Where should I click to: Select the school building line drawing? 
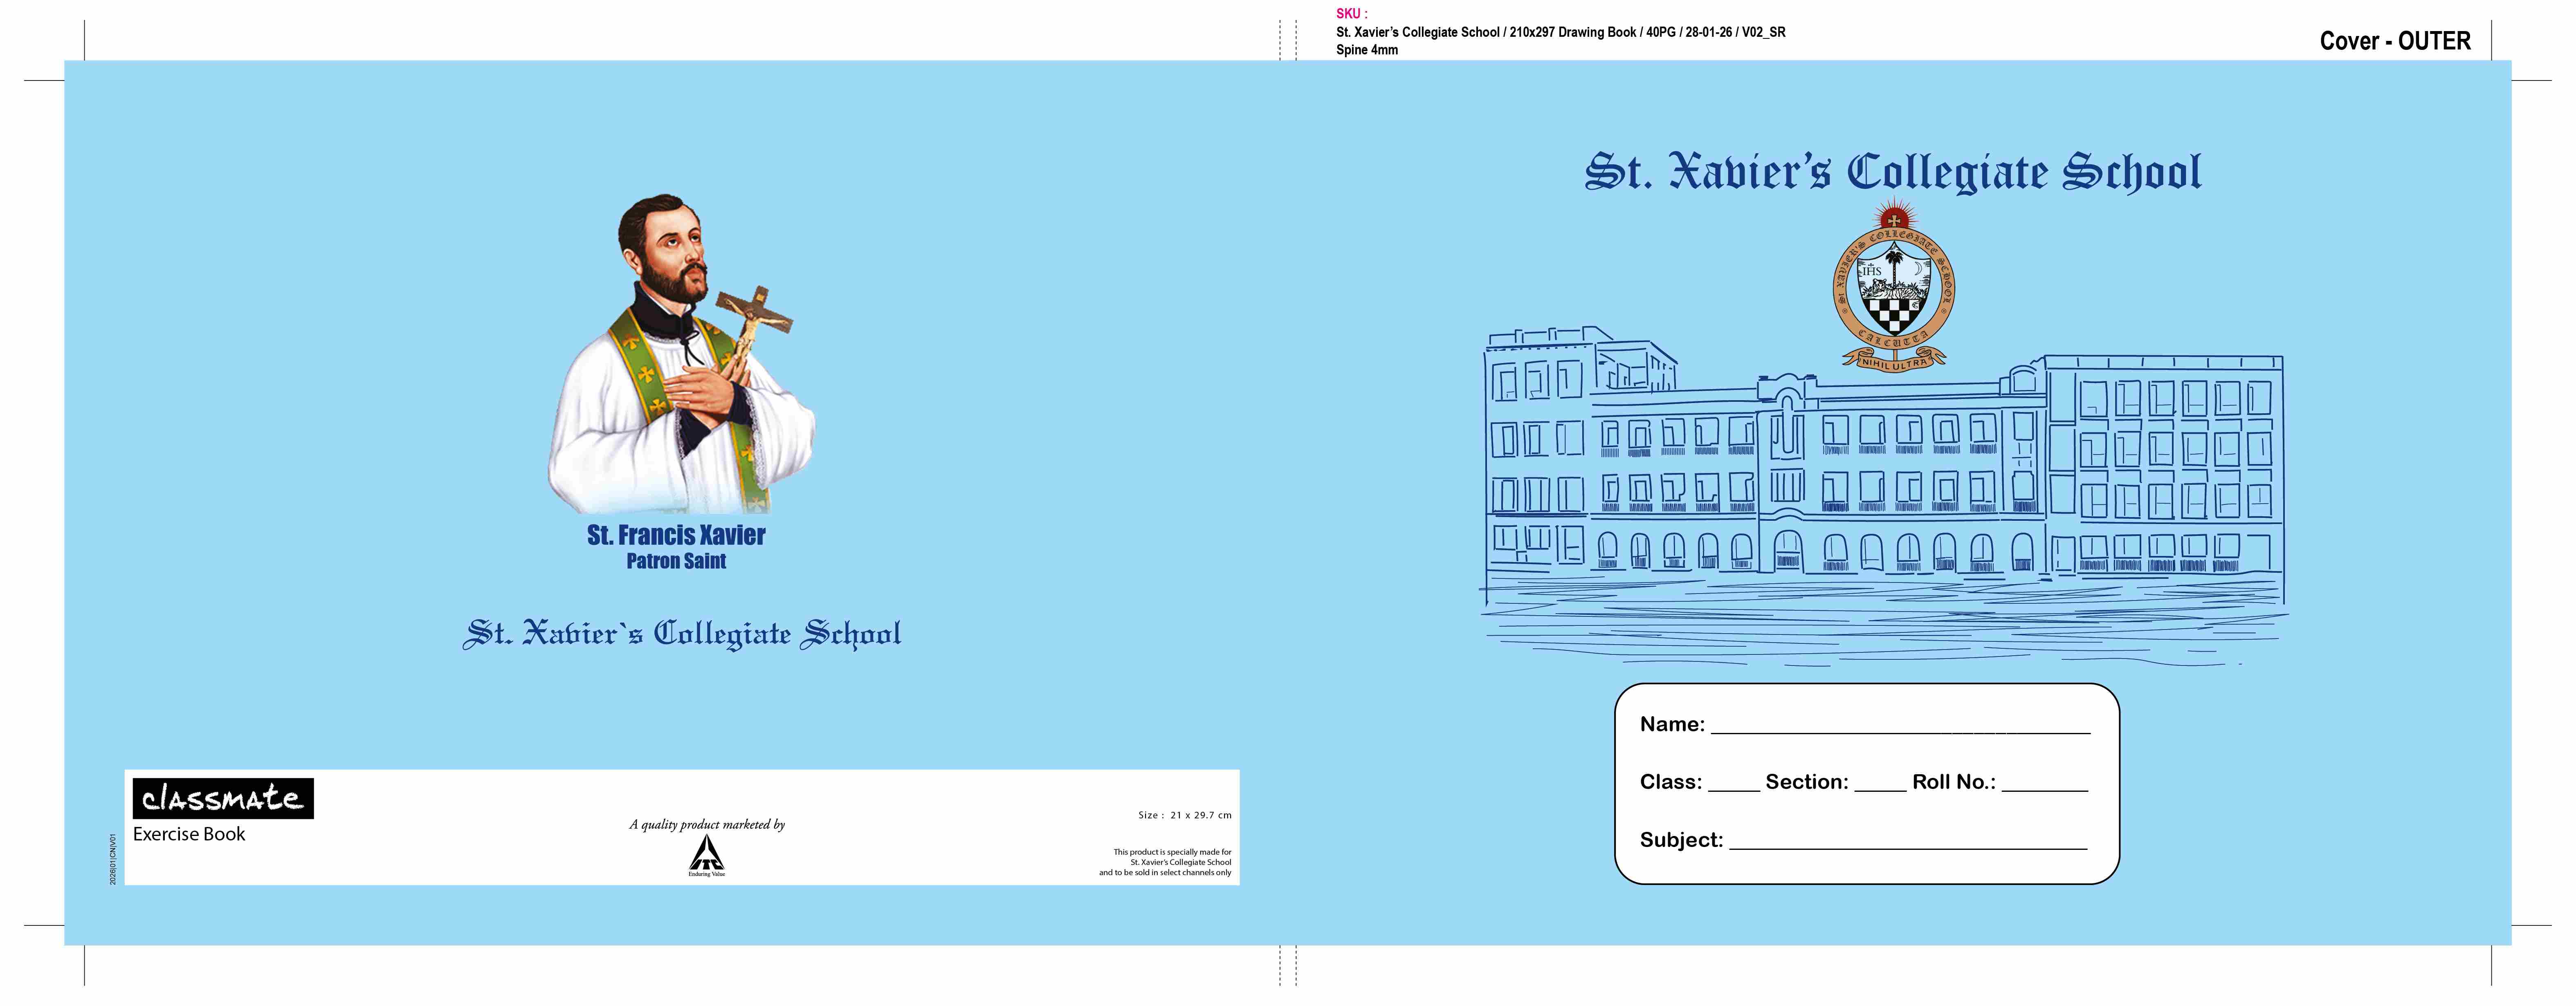click(1884, 496)
